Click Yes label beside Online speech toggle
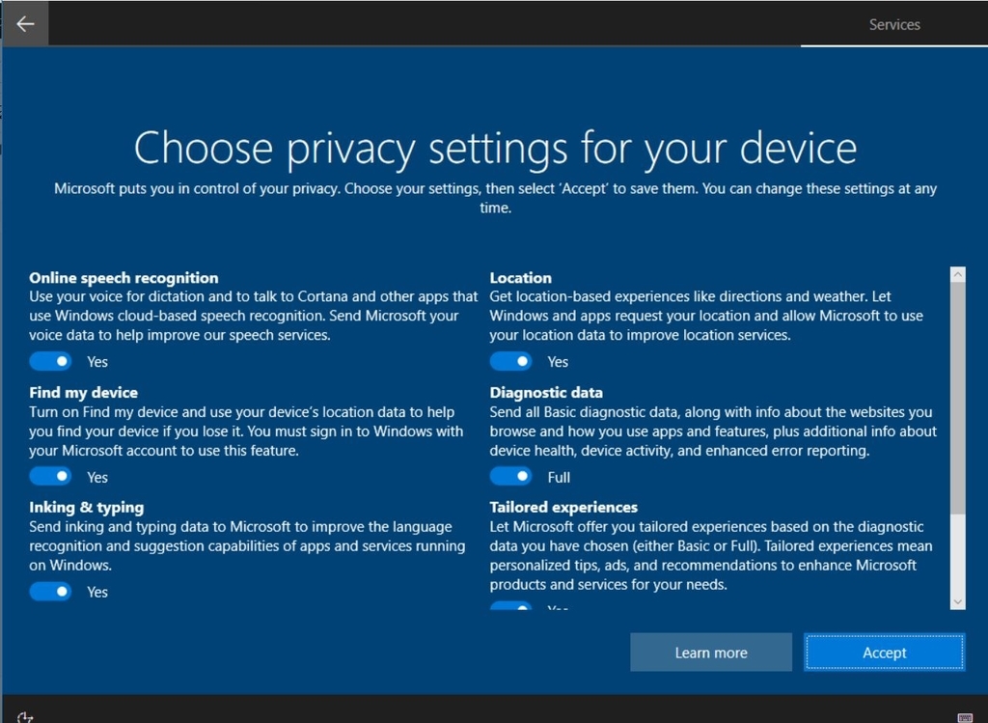 97,362
